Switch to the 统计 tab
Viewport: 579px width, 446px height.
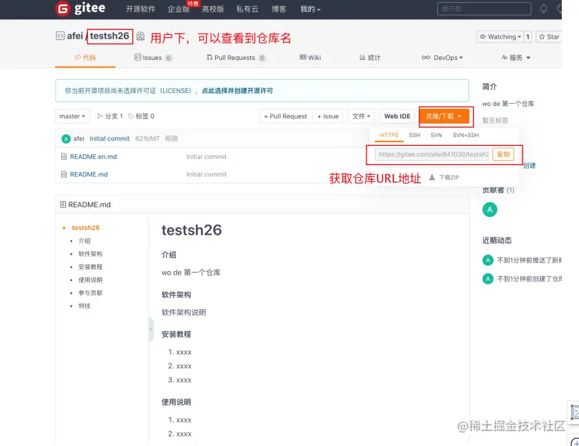[x=370, y=58]
